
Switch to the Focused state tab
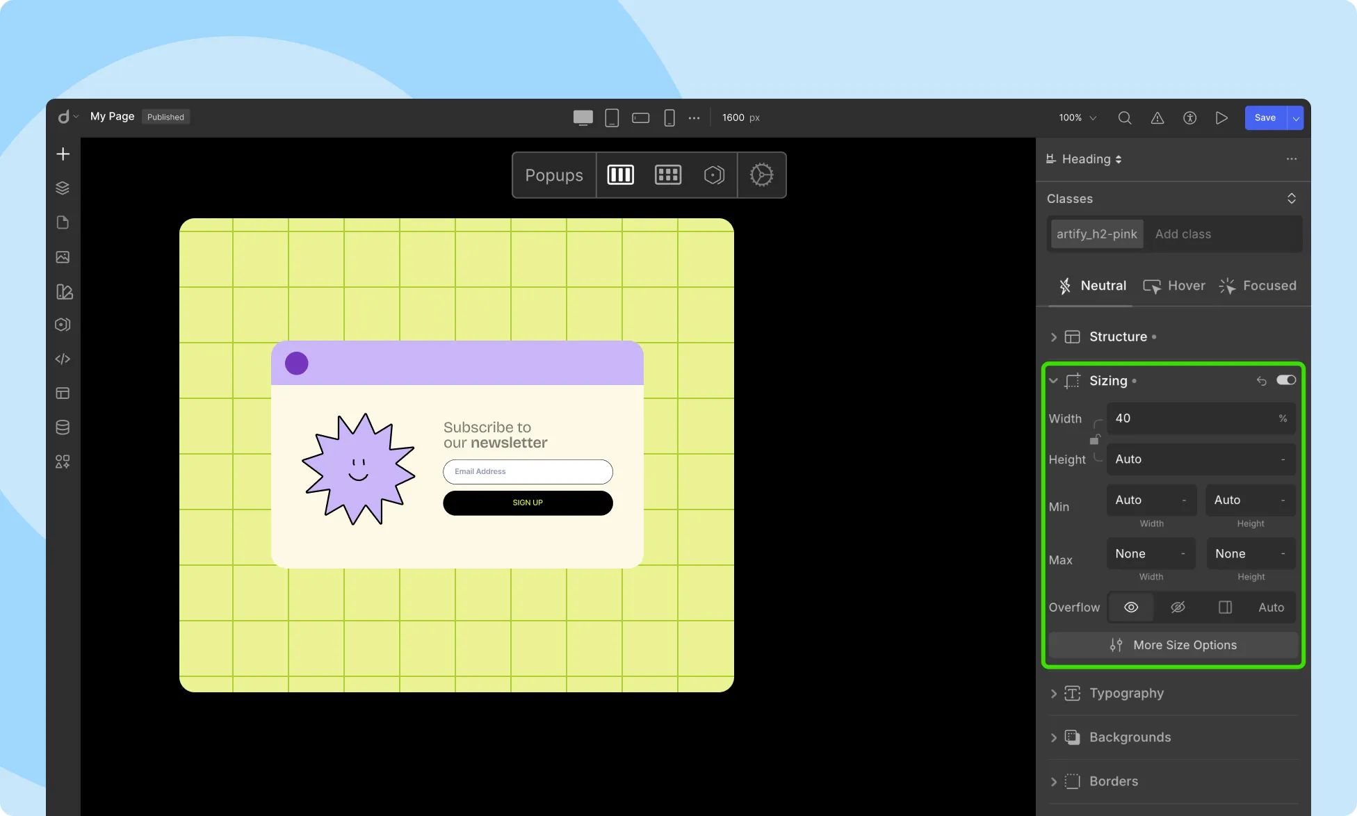(1258, 286)
